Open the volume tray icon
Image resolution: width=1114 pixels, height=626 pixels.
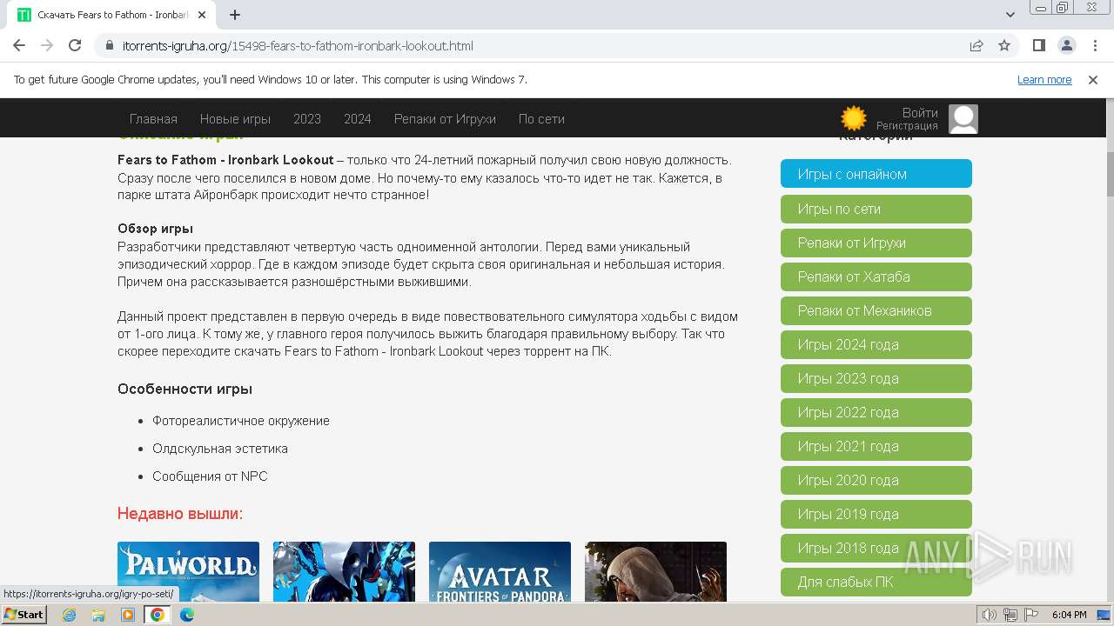[x=989, y=615]
